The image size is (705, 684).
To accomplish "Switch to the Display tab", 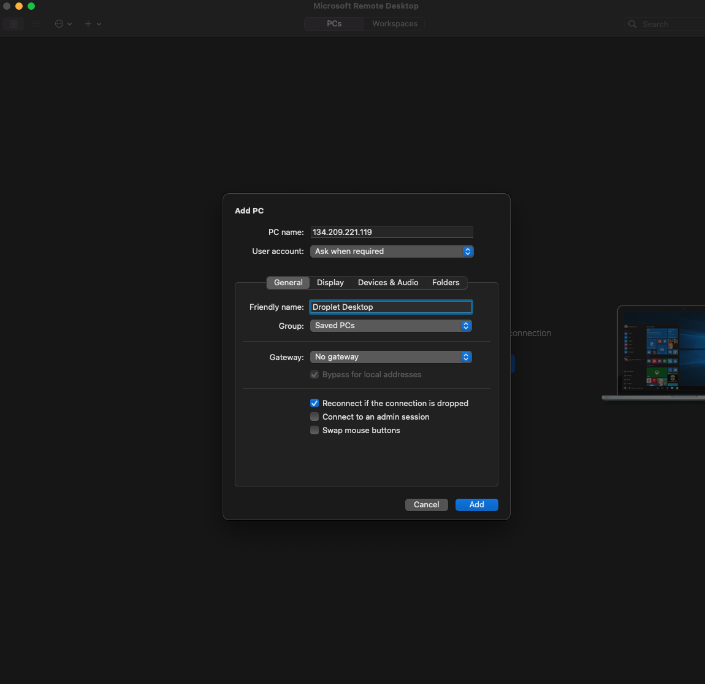I will click(330, 283).
